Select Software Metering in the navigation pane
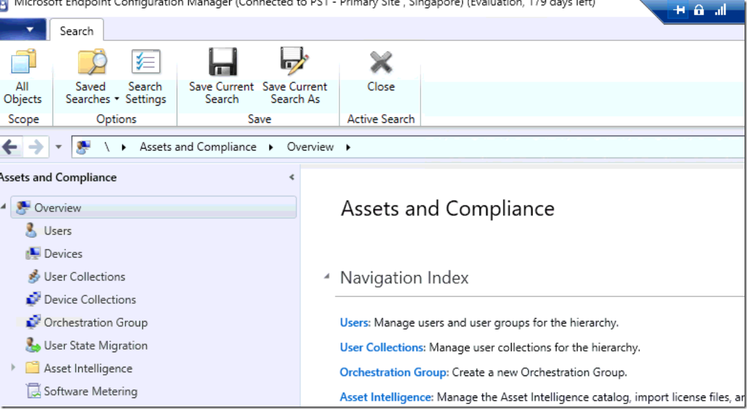 90,391
